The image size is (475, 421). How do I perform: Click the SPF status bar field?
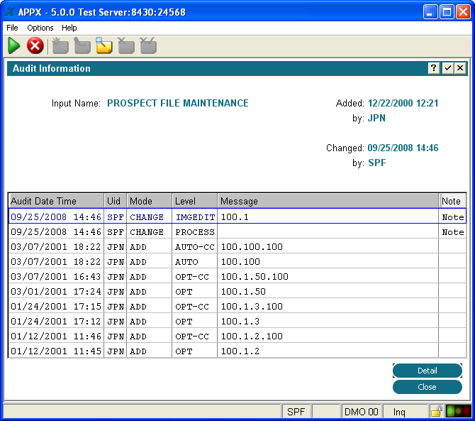(x=296, y=412)
